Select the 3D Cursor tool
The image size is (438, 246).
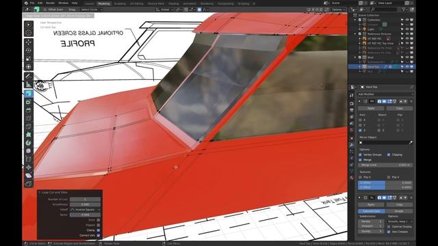point(29,33)
